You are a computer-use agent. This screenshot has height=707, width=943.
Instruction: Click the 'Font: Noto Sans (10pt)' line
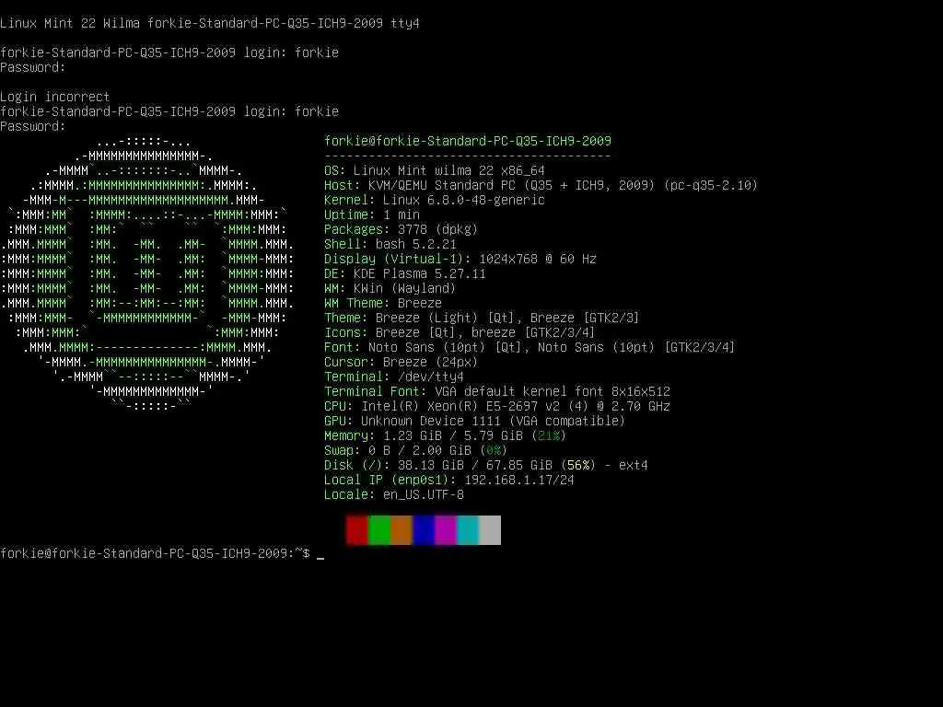(530, 347)
